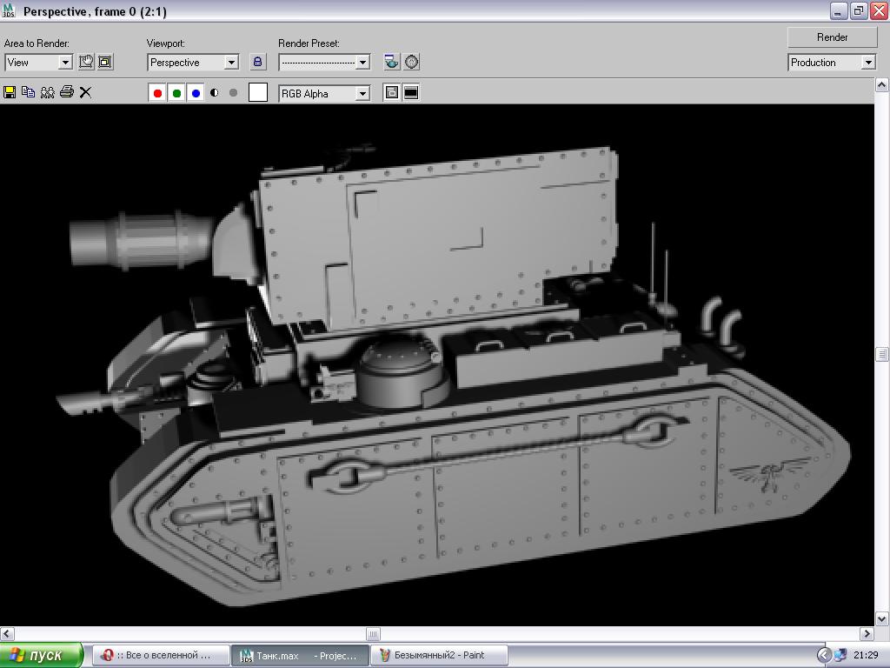This screenshot has width=890, height=668.
Task: Switch to the Танк.max 3ds Max taskbar button
Action: pos(300,655)
